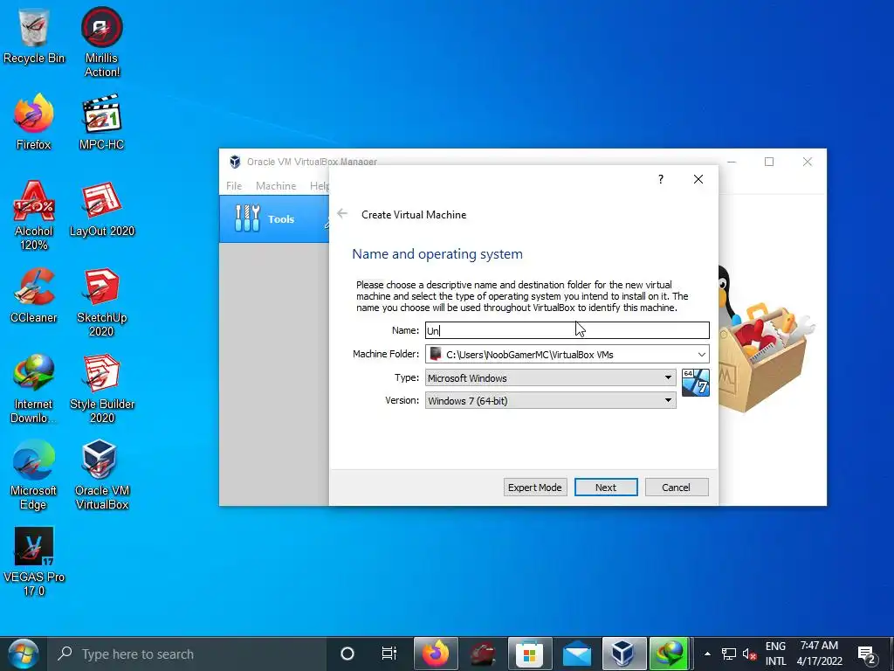Expand the Machine Folder dropdown
Screen dimensions: 894x671
tap(701, 355)
